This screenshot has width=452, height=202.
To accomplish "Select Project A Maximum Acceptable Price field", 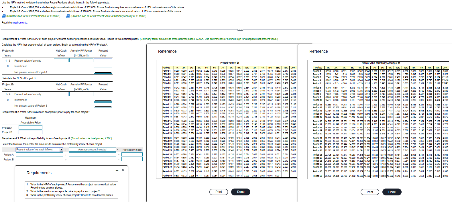I will pos(30,128).
